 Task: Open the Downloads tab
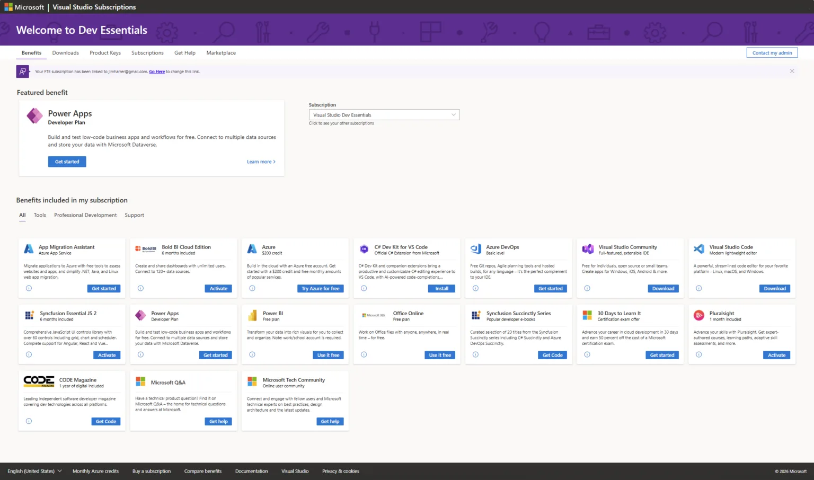click(x=65, y=53)
